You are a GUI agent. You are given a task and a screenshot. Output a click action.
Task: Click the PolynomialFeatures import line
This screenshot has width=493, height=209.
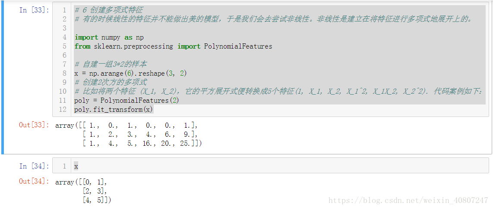pyautogui.click(x=173, y=46)
